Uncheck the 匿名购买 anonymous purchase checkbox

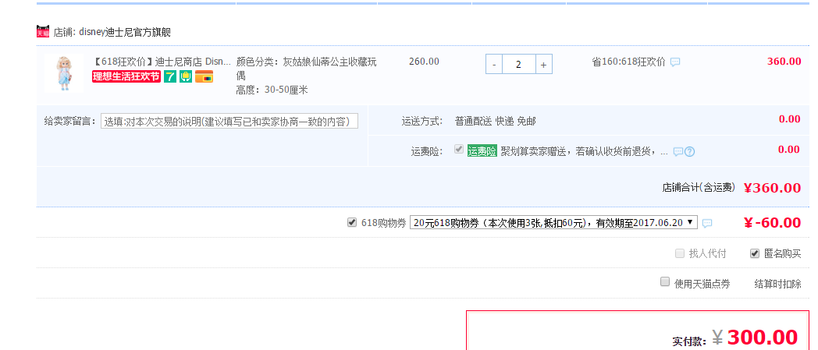[754, 253]
